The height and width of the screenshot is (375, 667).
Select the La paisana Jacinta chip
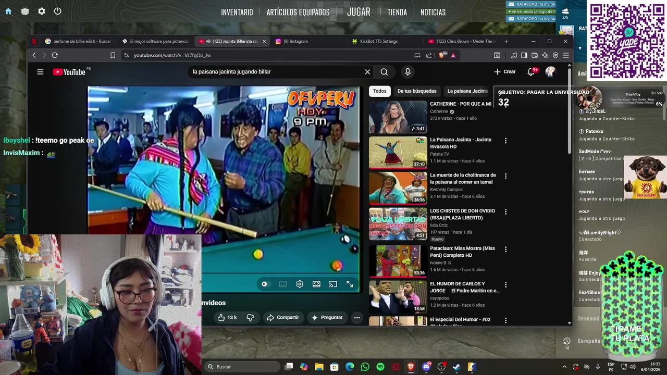click(467, 91)
